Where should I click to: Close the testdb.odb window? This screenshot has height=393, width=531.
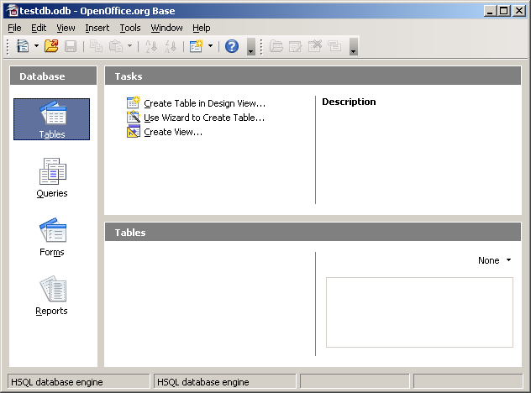518,11
